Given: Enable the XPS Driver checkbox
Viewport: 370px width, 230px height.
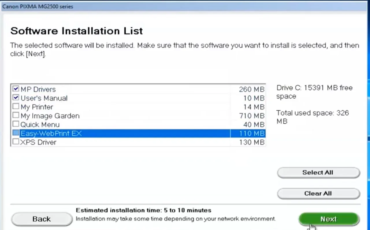Looking at the screenshot, I should pyautogui.click(x=16, y=142).
